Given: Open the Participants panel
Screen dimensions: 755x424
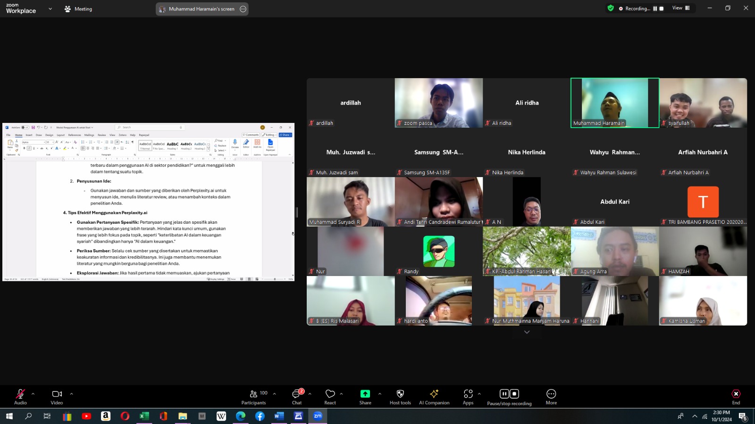Looking at the screenshot, I should (x=254, y=397).
